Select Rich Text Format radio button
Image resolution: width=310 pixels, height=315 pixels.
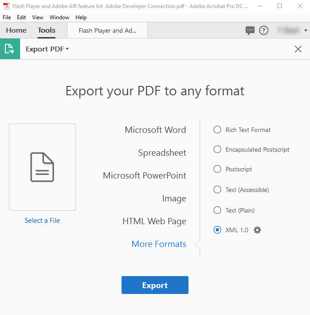tap(217, 130)
